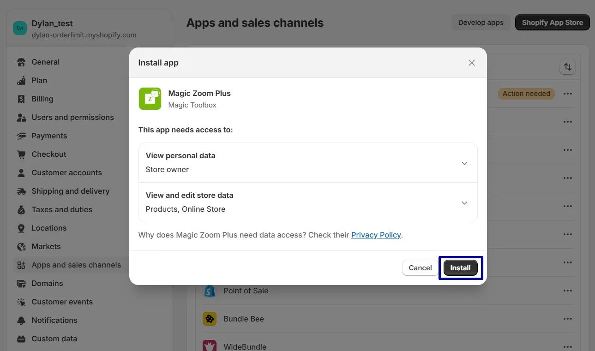Open Domains settings
The width and height of the screenshot is (595, 351).
[x=47, y=283]
